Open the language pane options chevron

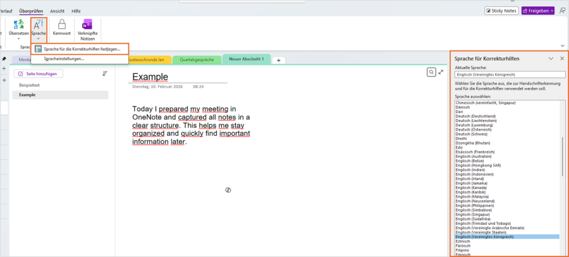tap(551, 58)
